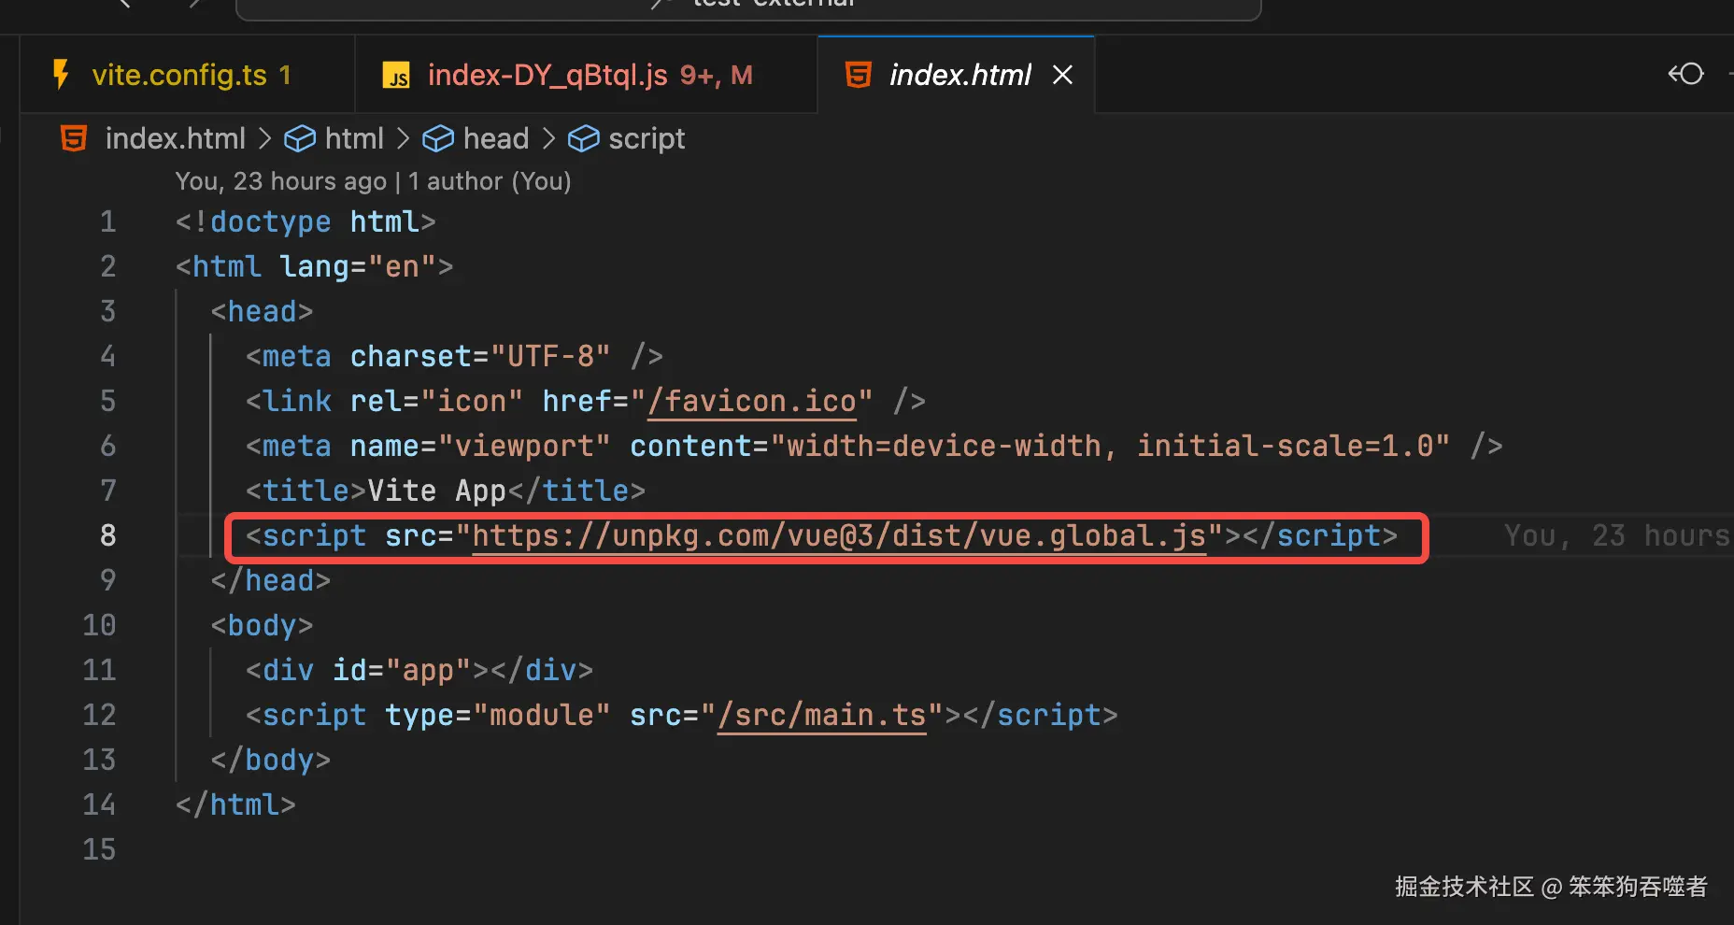This screenshot has height=925, width=1734.
Task: Click the cube icon beside script breadcrumb
Action: point(584,139)
